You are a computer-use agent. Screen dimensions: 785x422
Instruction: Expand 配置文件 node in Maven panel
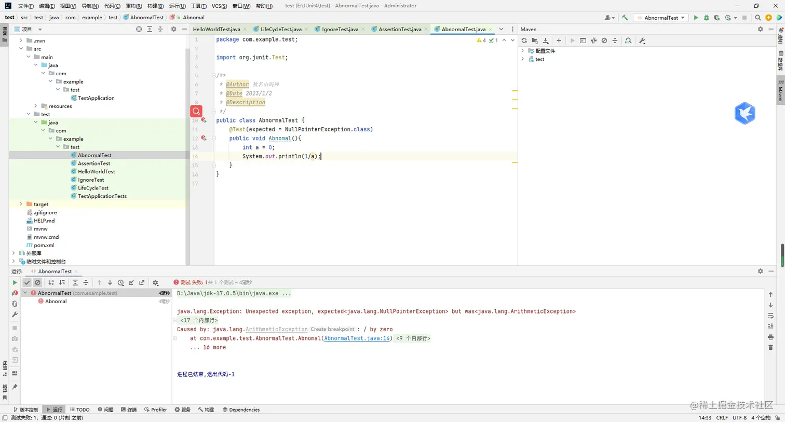click(523, 51)
